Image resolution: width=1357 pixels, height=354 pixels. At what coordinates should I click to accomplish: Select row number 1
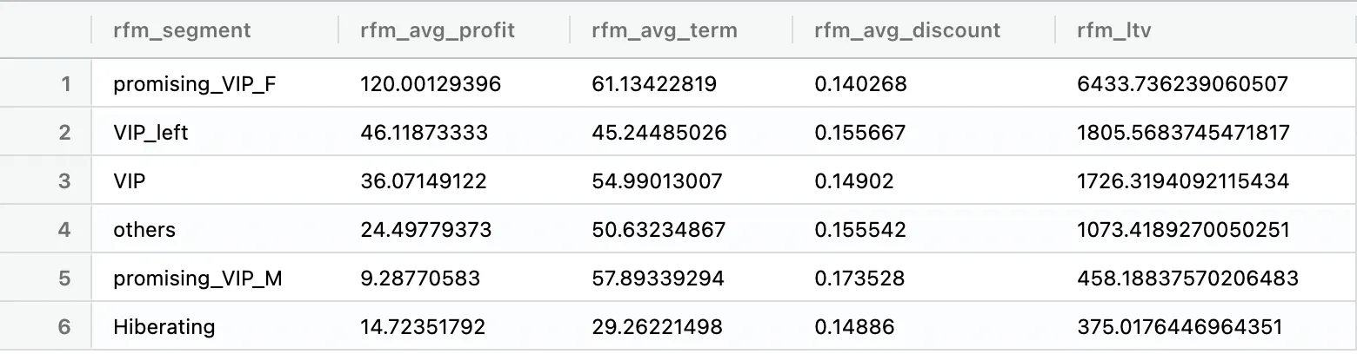click(x=64, y=84)
